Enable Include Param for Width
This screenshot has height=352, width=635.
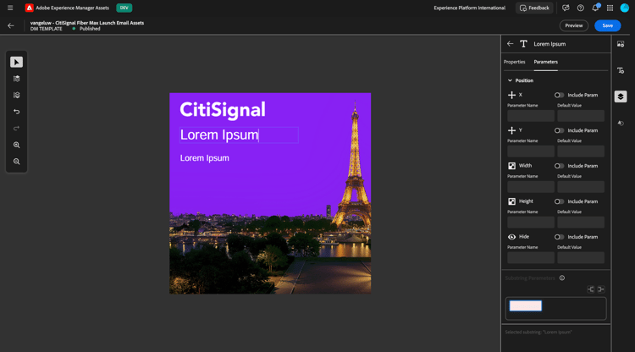coord(559,166)
